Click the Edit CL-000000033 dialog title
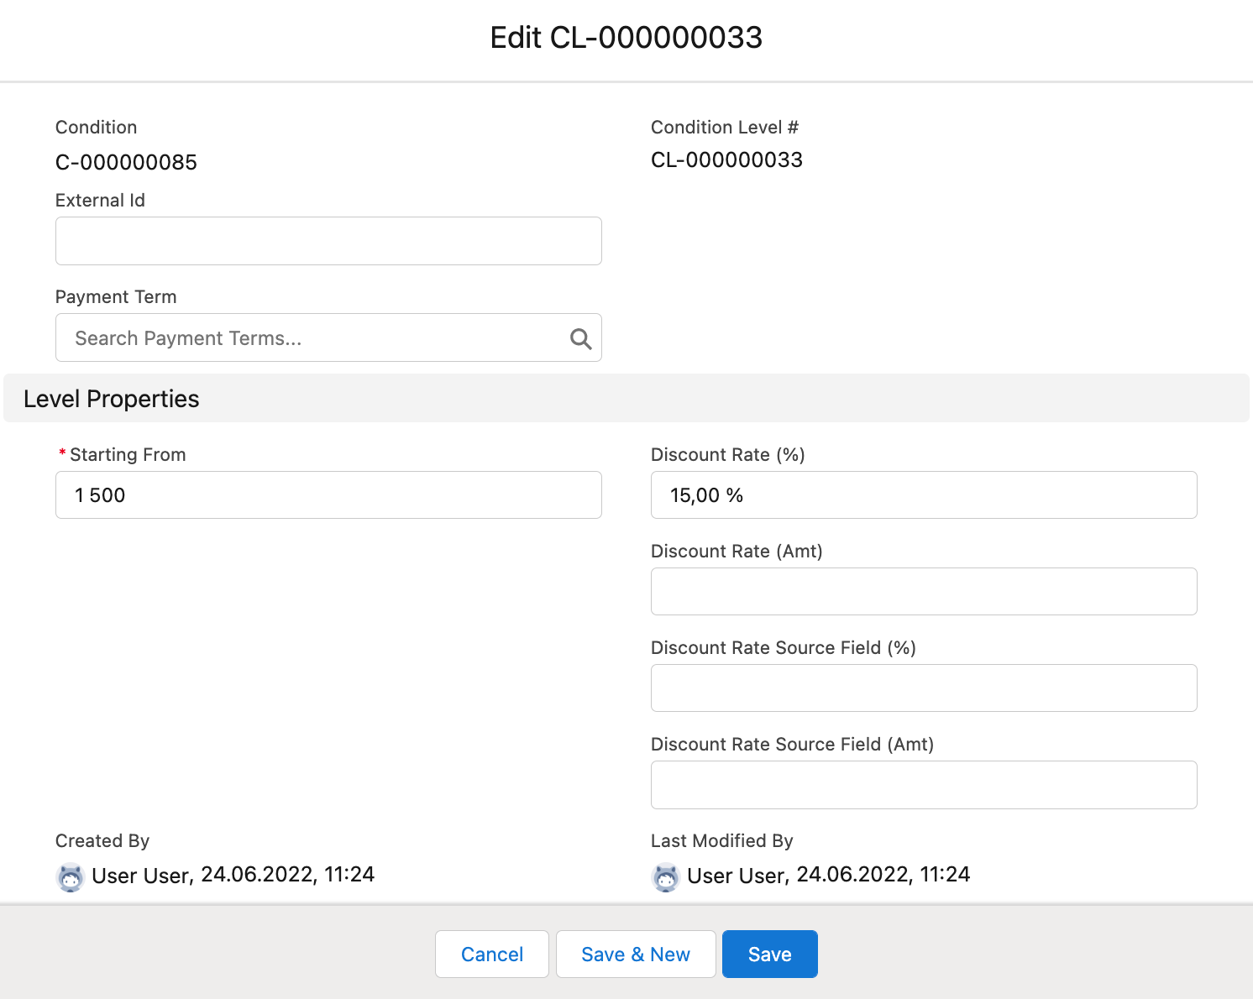Screen dimensions: 1253x999 point(626,38)
